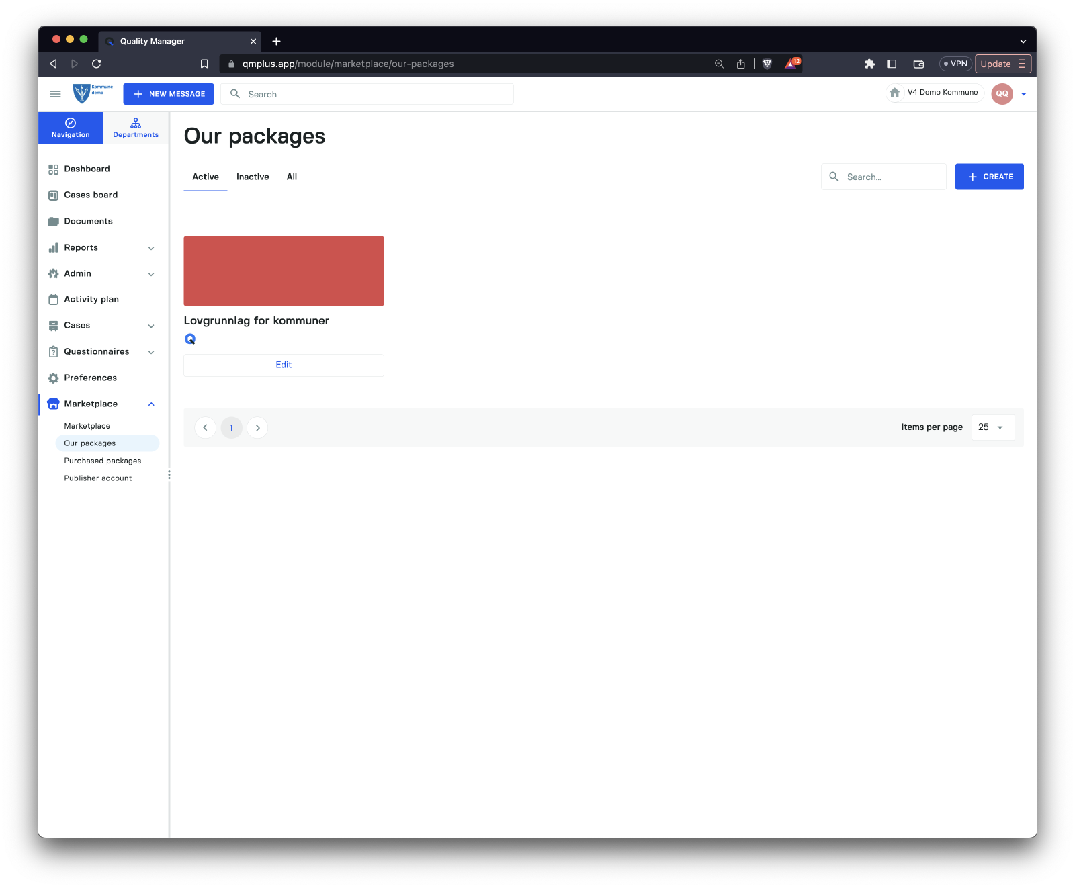Click the home icon beside V4 Demo Kommune
Image resolution: width=1075 pixels, height=888 pixels.
[895, 93]
